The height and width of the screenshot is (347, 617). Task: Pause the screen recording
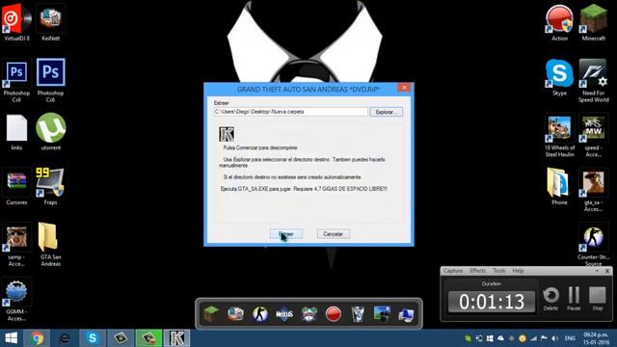point(574,298)
